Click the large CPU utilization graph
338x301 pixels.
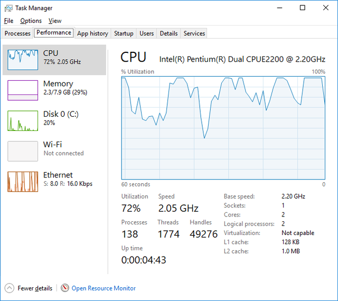click(x=223, y=128)
